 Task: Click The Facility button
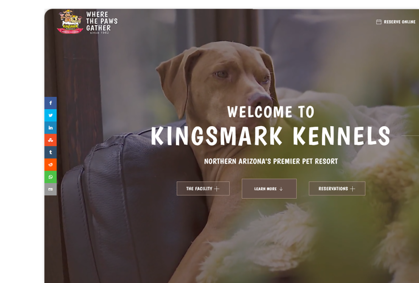(x=203, y=188)
